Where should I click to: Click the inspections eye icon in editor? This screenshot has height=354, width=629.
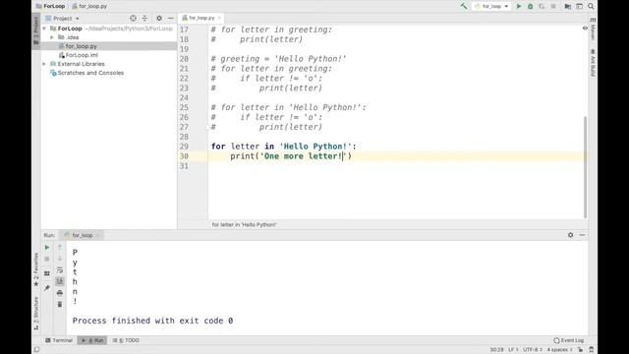coord(585,29)
